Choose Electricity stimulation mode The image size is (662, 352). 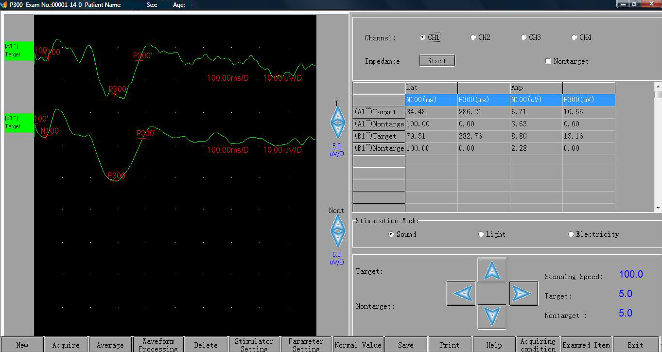[x=571, y=234]
